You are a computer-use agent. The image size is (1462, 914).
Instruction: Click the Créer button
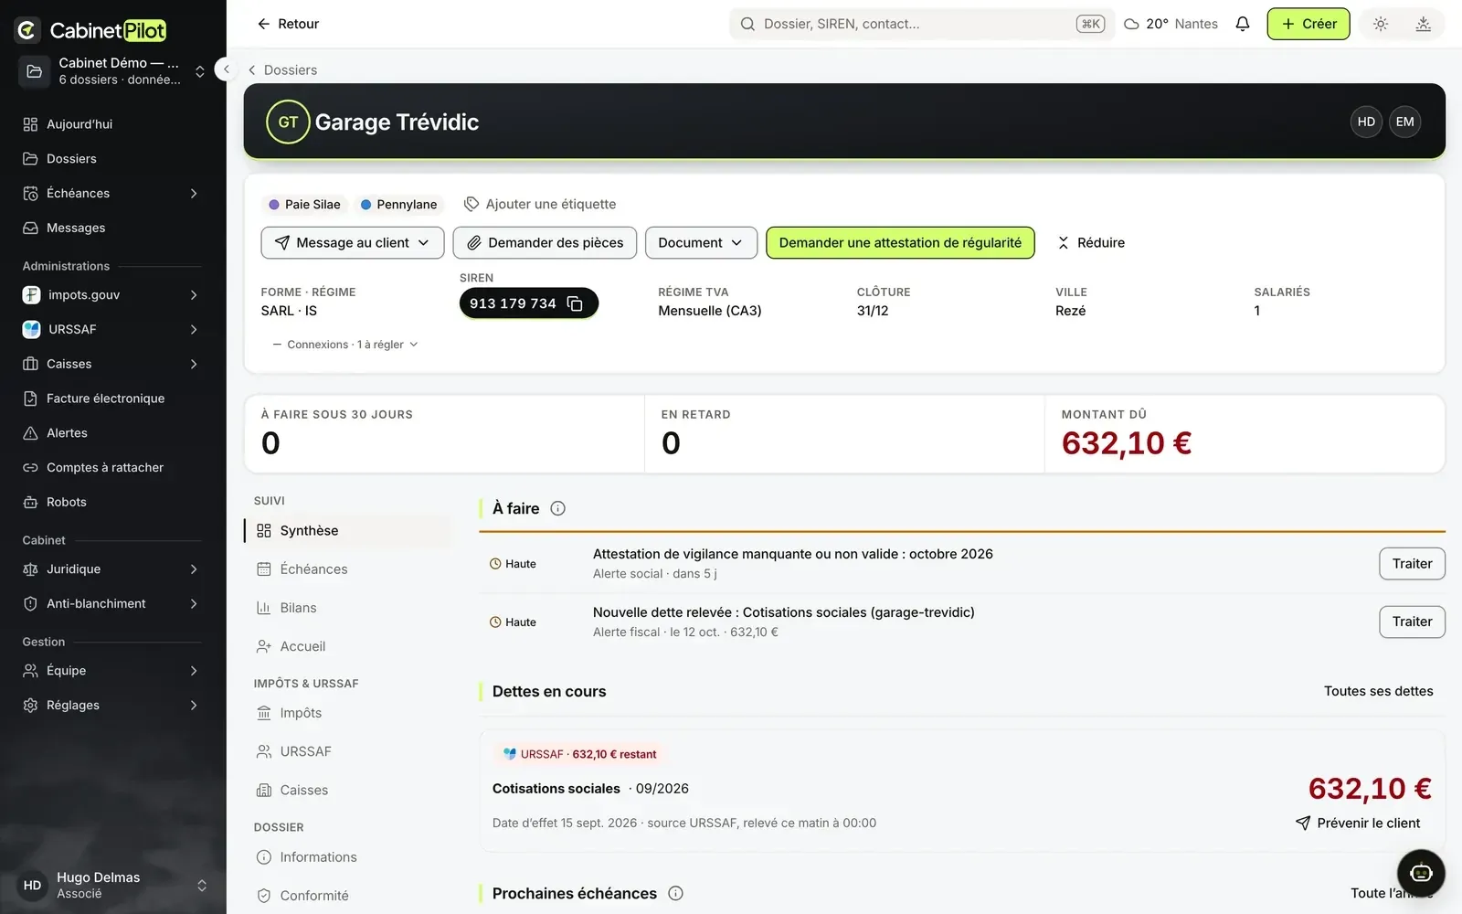click(1308, 24)
